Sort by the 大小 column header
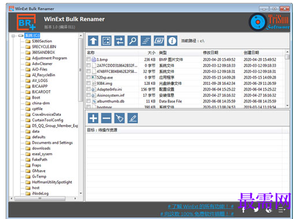The width and height of the screenshot is (302, 219). click(x=152, y=53)
